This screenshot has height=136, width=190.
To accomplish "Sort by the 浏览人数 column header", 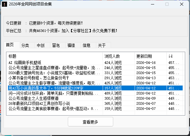I will pos(118,56).
